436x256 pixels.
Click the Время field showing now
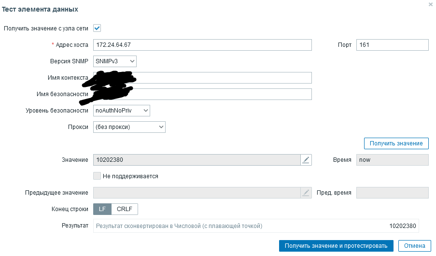392,160
